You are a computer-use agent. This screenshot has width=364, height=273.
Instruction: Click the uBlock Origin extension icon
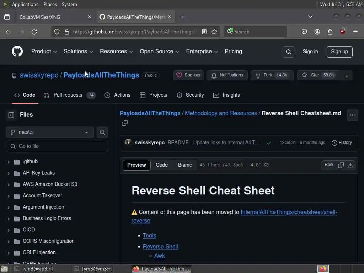343,31
